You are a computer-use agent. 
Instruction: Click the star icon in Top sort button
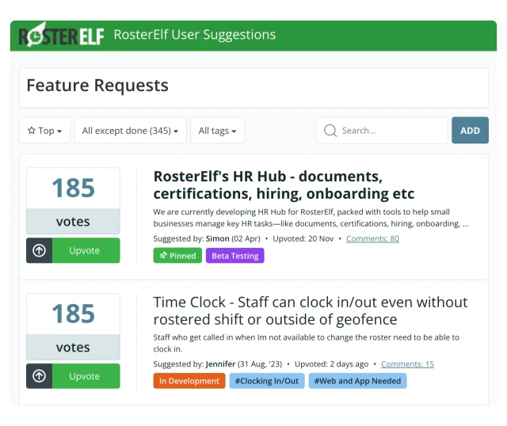click(32, 131)
